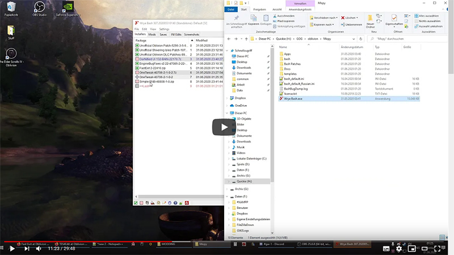Switch to the Saves tab in Wrye Bash

(x=163, y=35)
